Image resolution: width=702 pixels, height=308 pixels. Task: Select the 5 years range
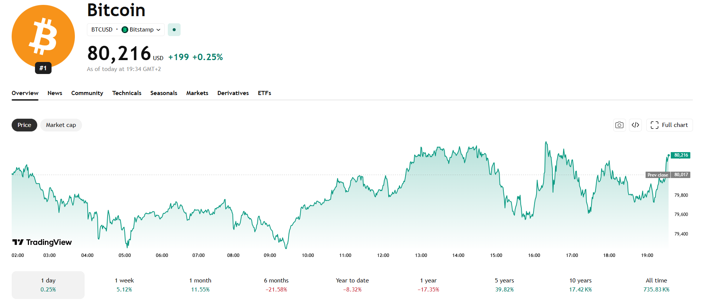[x=504, y=285]
